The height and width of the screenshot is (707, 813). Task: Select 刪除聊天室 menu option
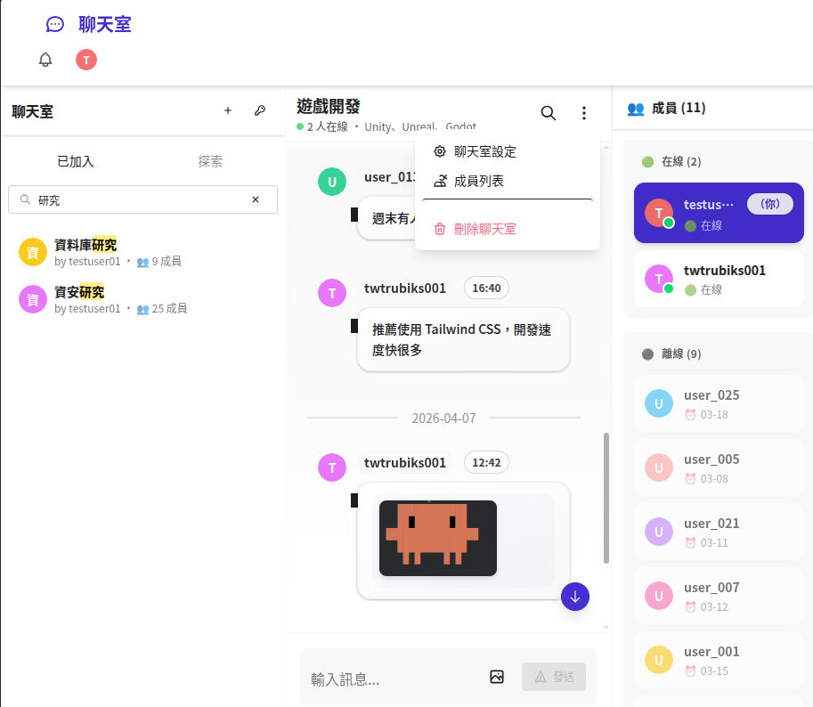tap(484, 229)
